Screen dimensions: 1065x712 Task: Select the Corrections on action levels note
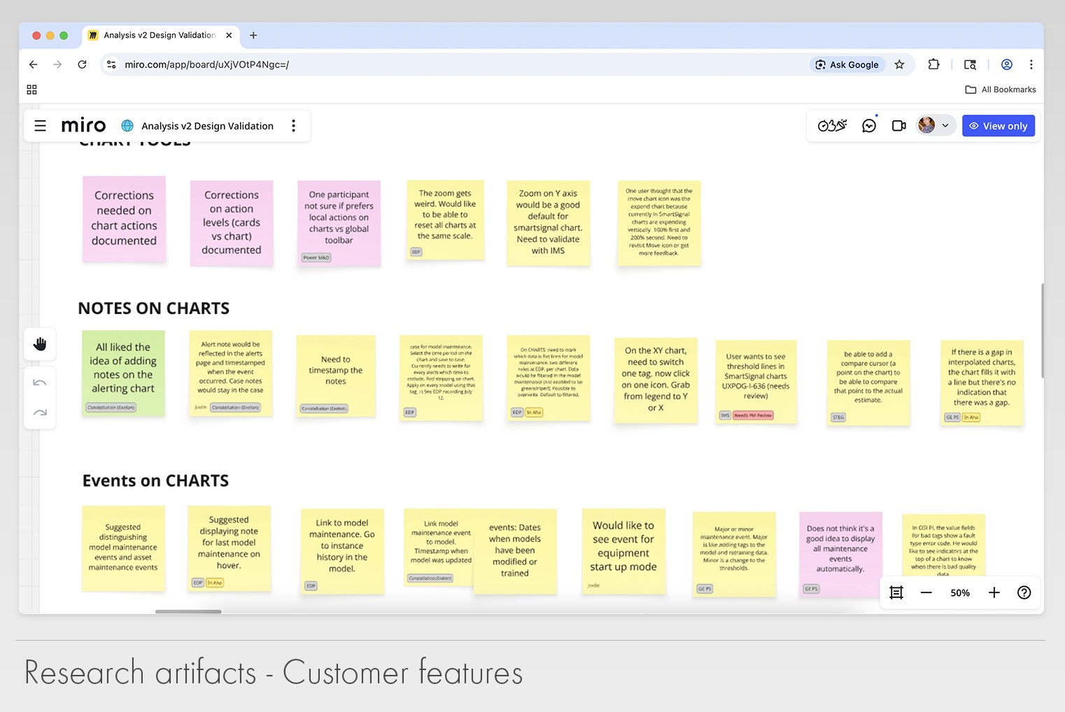point(232,223)
